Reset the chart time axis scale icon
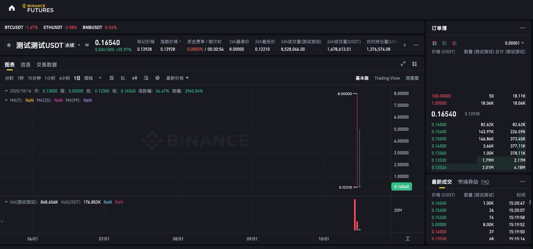Screen dimensions: 533x249 (408, 238)
